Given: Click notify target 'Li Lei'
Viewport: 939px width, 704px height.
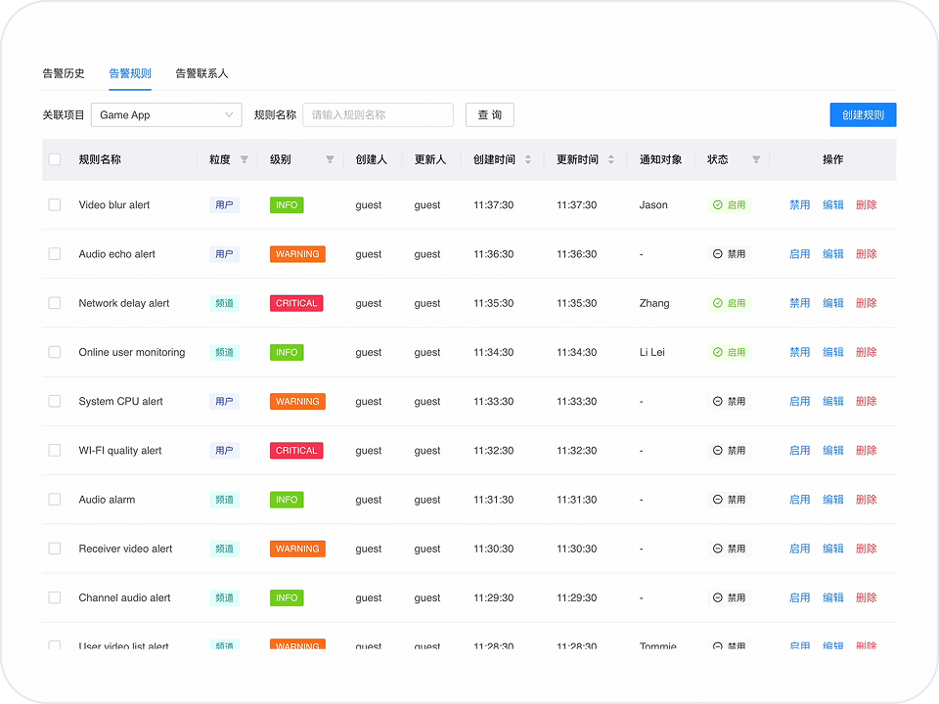Looking at the screenshot, I should [652, 352].
